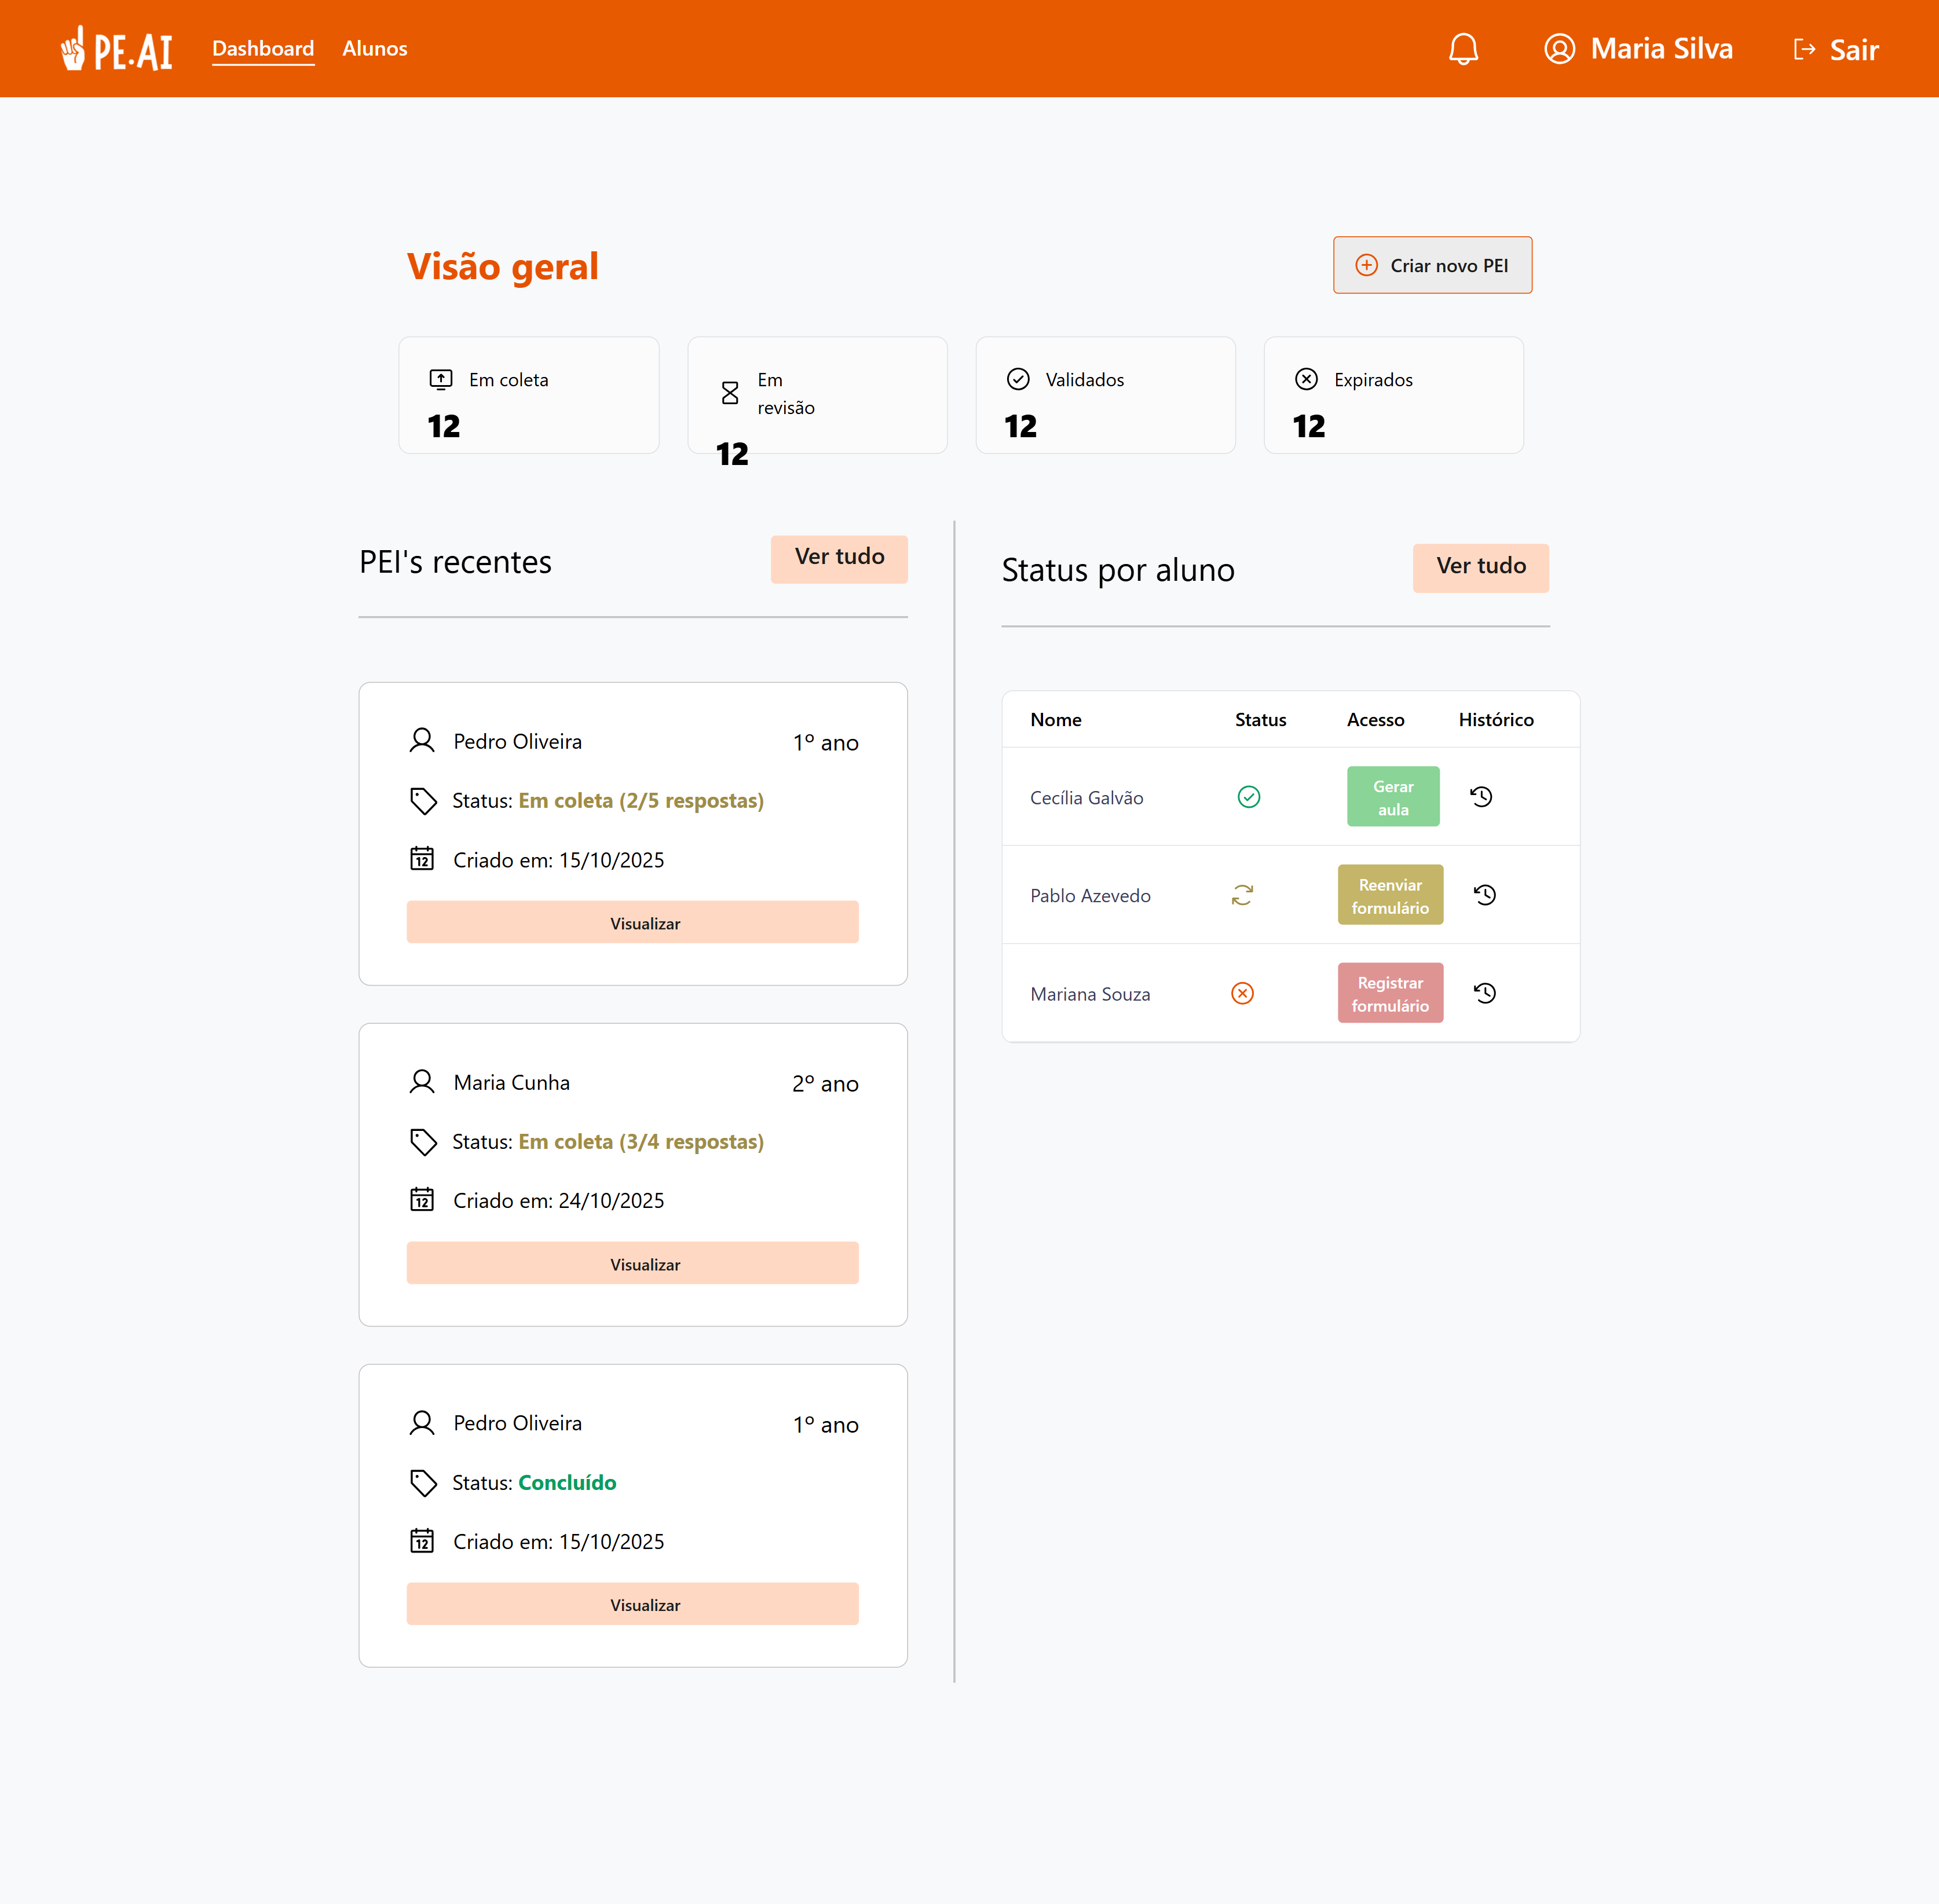Viewport: 1939px width, 1904px height.
Task: Open Cecília Galvão's history clock icon
Action: point(1482,796)
